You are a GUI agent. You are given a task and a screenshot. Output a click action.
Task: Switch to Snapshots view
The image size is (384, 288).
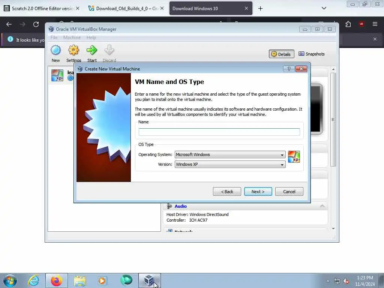pos(312,54)
